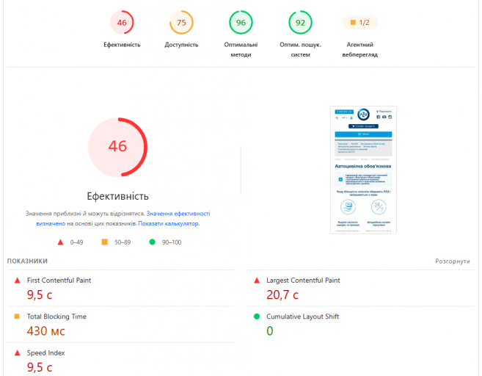Screen dimensions: 482x376
Task: Open the Оптимальні методи score gauge 96
Action: pos(241,23)
